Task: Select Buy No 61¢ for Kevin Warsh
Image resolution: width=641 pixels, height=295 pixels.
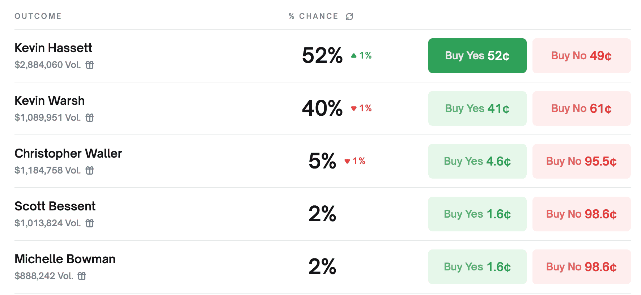Action: [x=581, y=108]
